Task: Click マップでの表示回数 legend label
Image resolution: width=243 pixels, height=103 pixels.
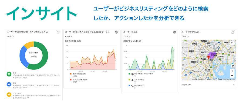Action: [80, 80]
